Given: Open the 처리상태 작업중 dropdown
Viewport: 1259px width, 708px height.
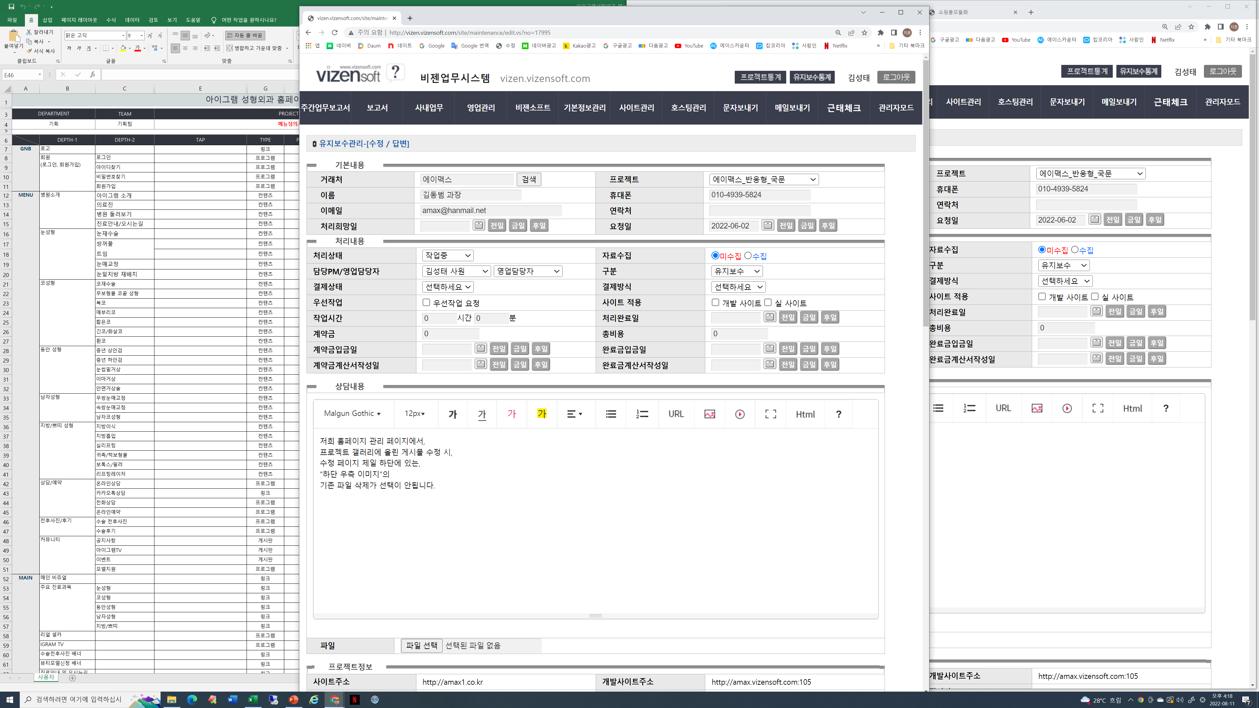Looking at the screenshot, I should click(x=447, y=256).
